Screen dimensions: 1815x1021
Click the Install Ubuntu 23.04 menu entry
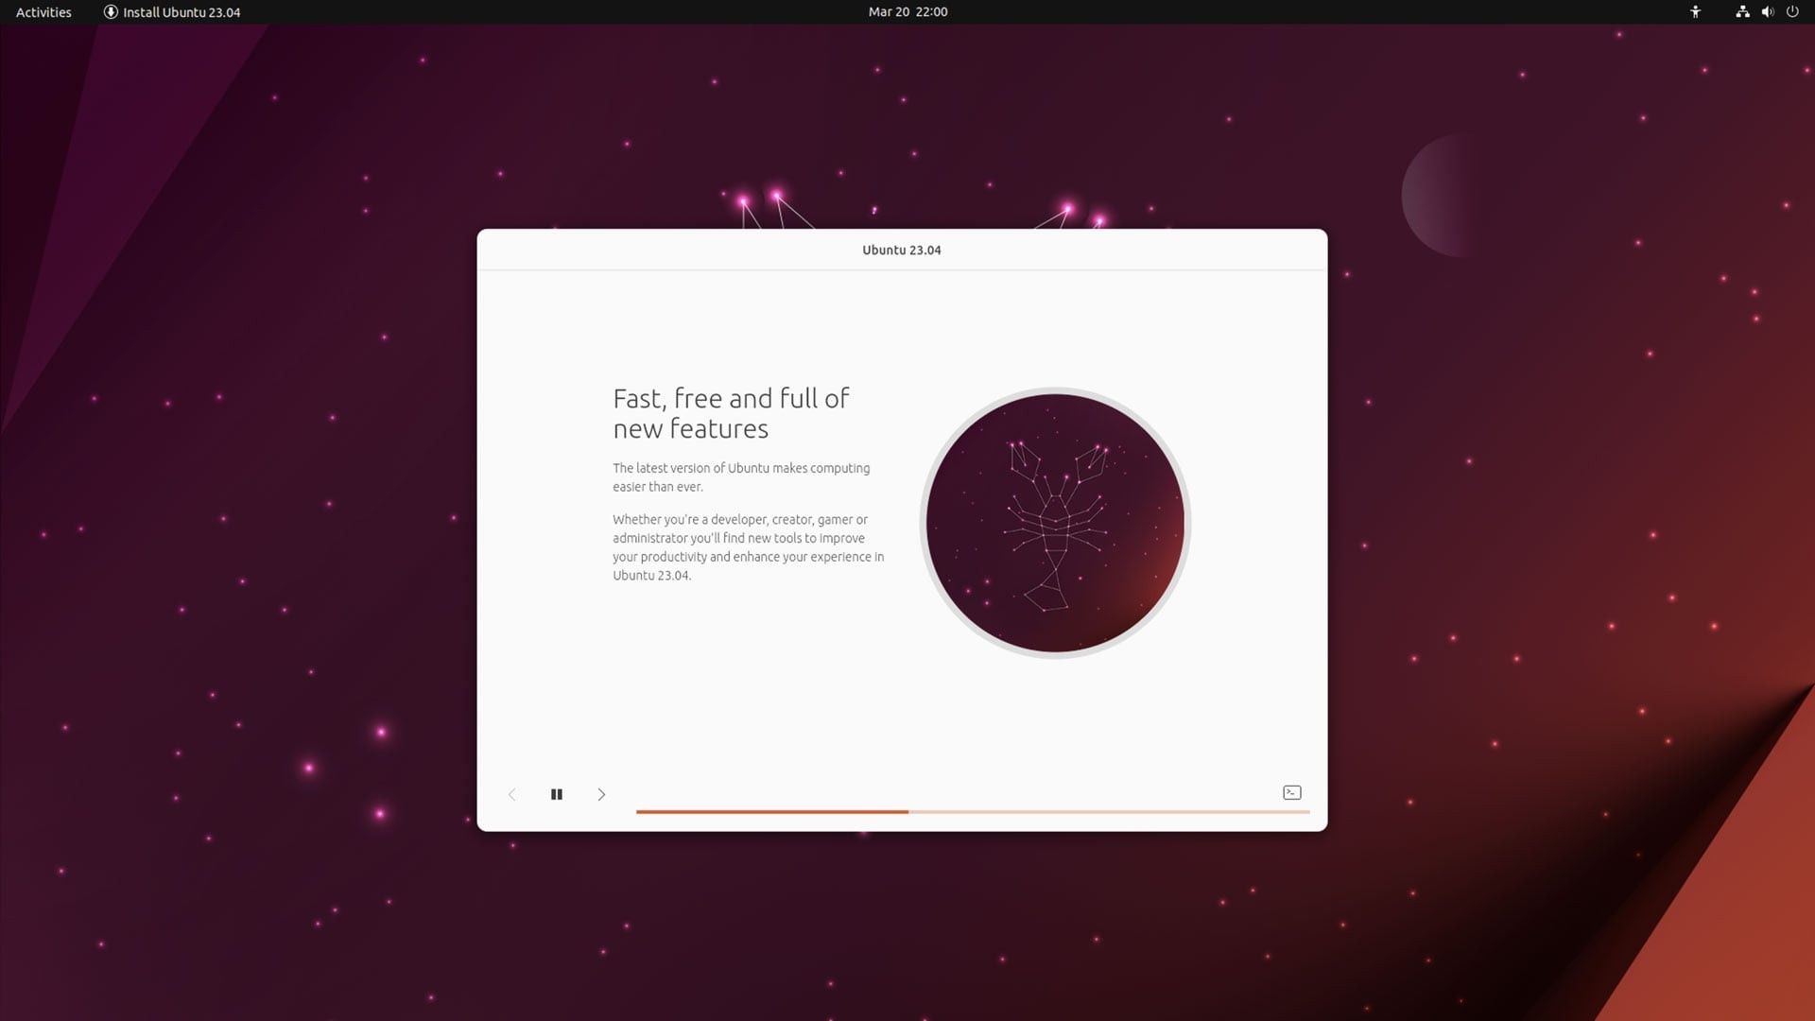point(181,12)
